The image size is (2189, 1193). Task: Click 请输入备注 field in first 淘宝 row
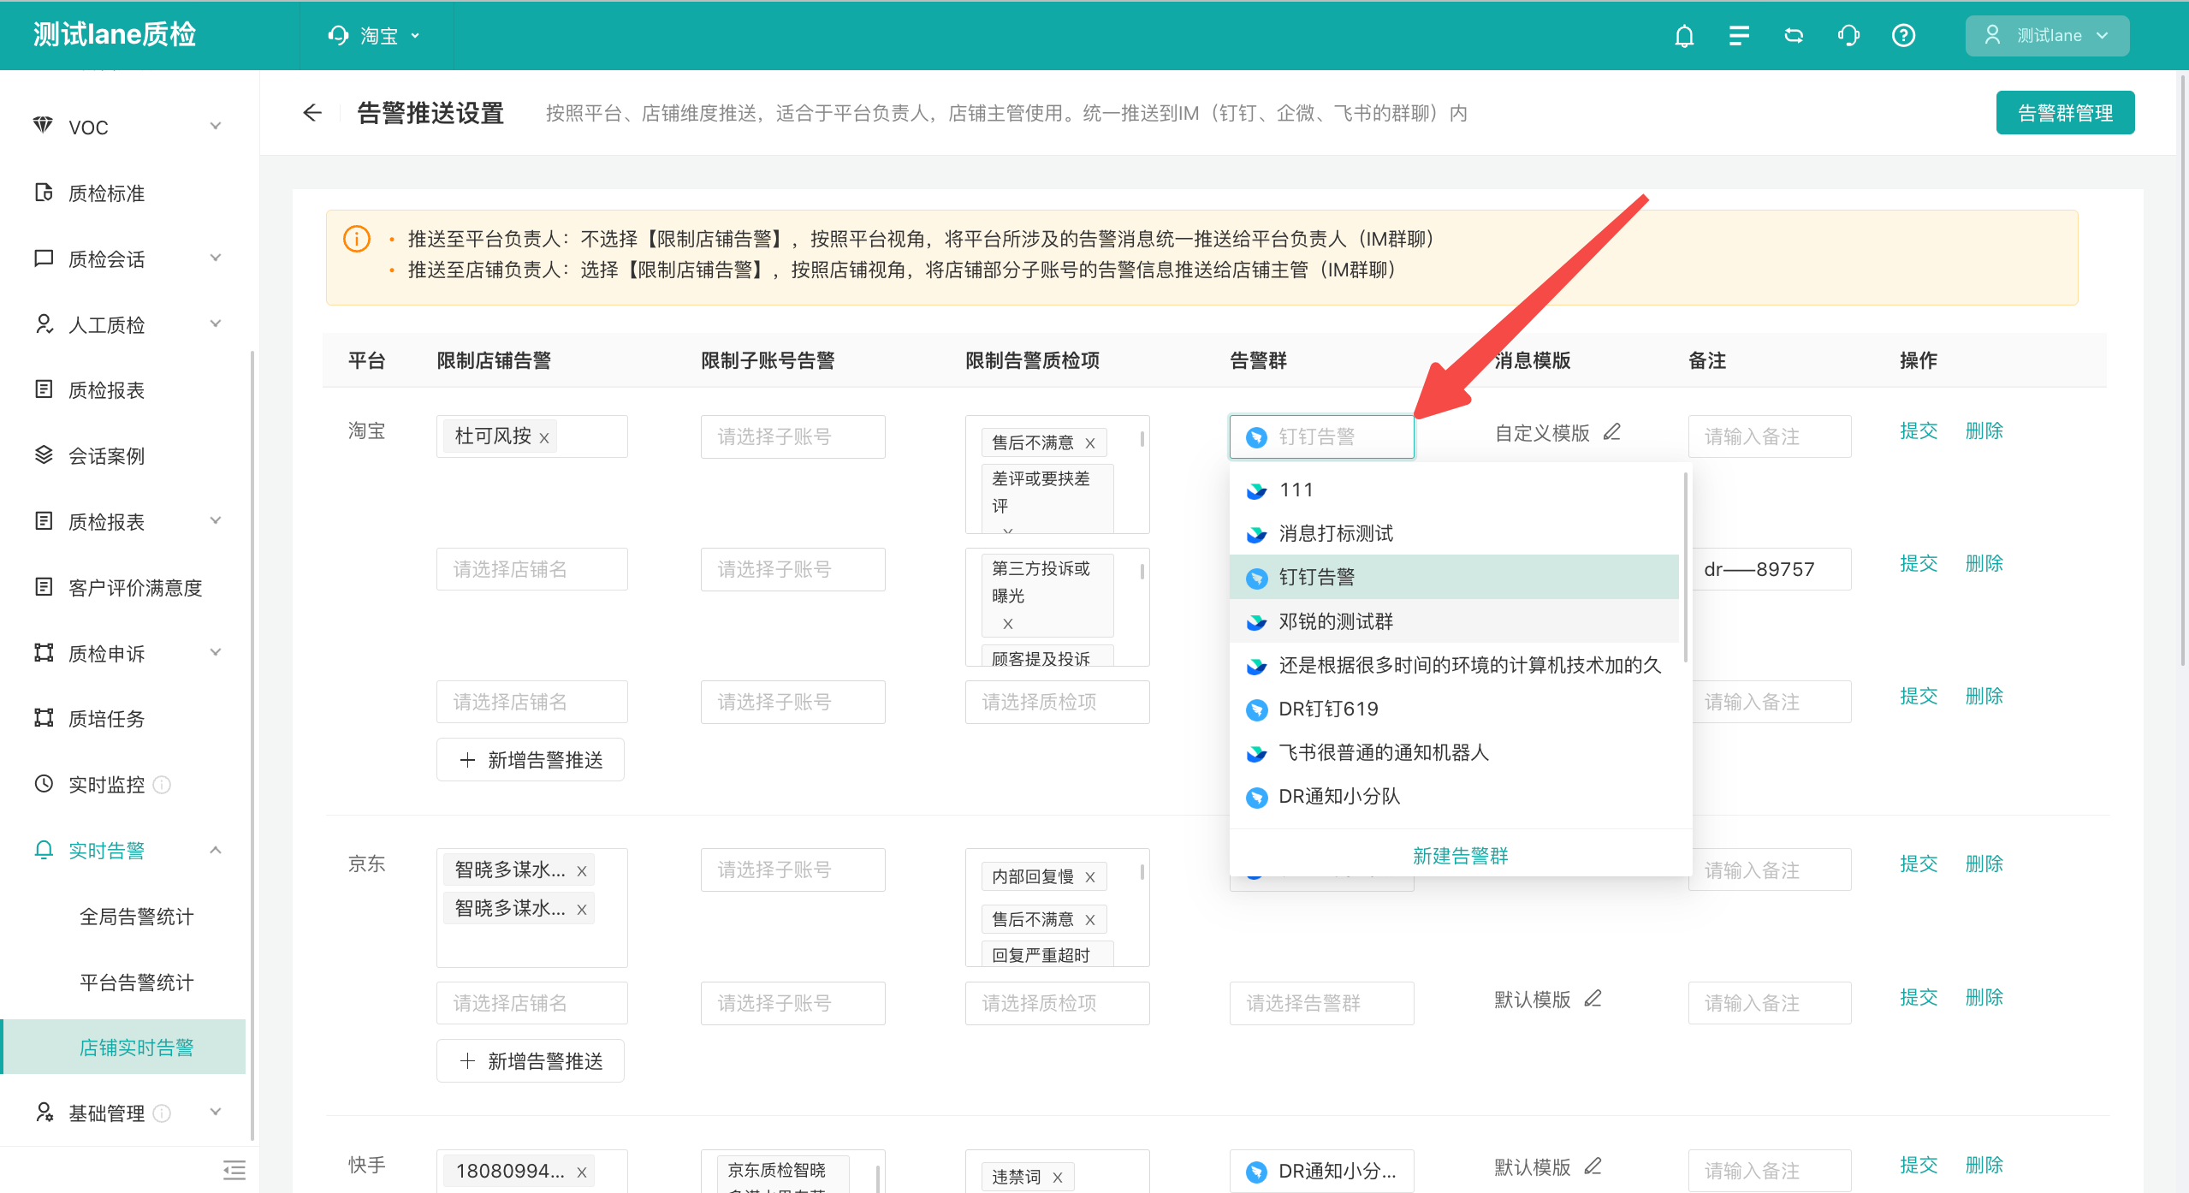pos(1769,436)
